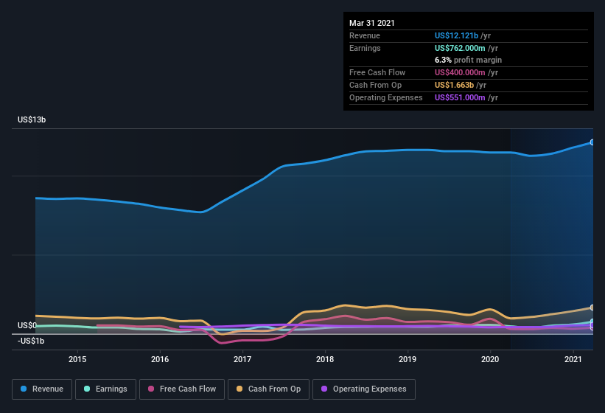Click the Revenue row label in tooltip
Image resolution: width=605 pixels, height=413 pixels.
[x=365, y=35]
